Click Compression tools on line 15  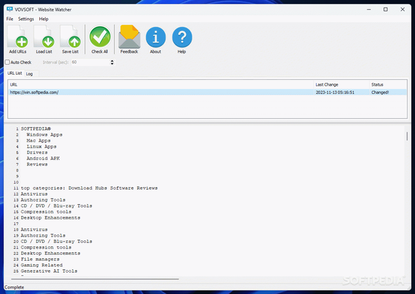[x=46, y=212]
